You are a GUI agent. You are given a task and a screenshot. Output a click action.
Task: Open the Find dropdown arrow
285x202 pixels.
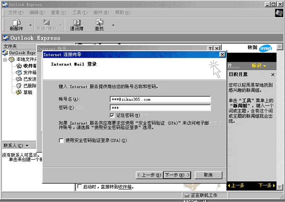(x=113, y=25)
